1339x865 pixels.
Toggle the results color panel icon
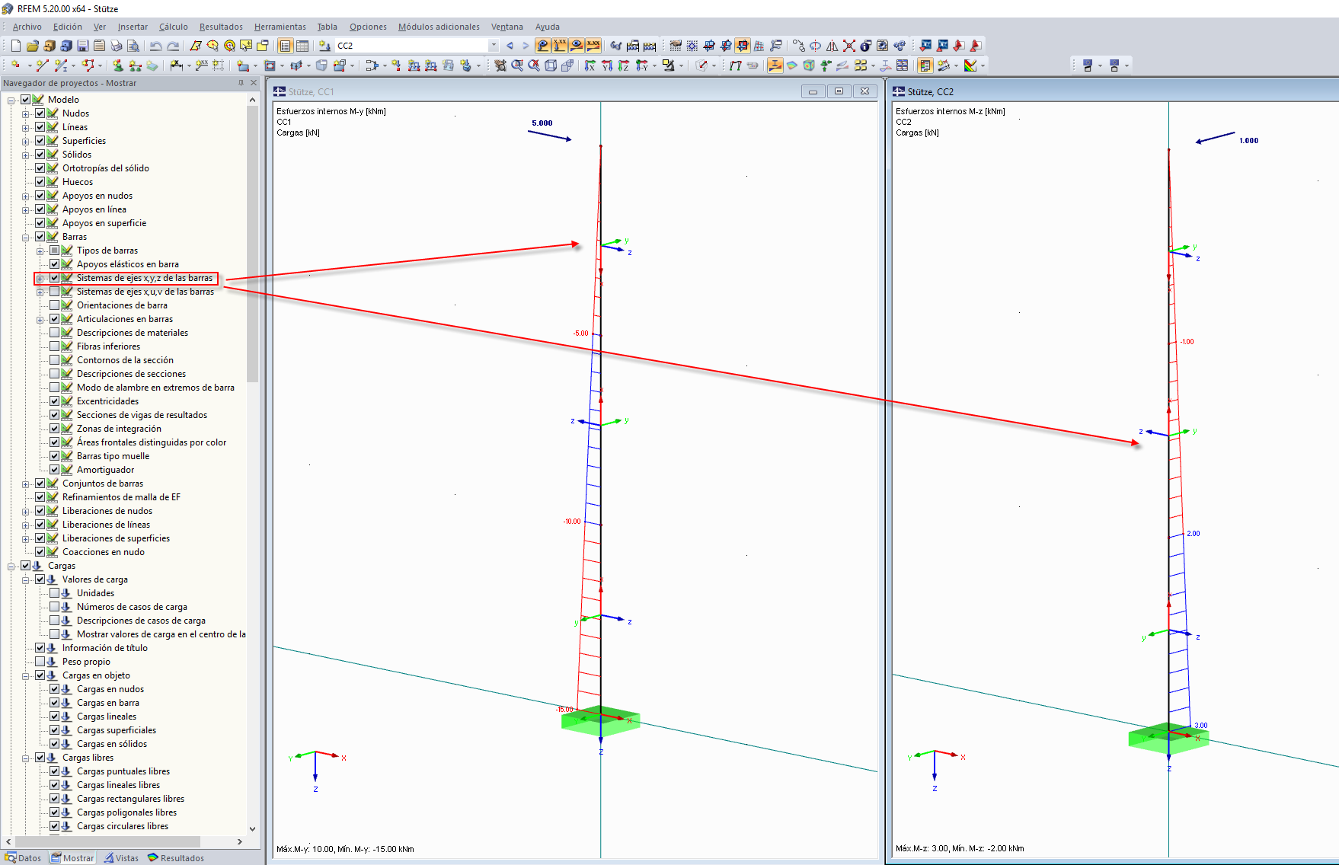925,65
